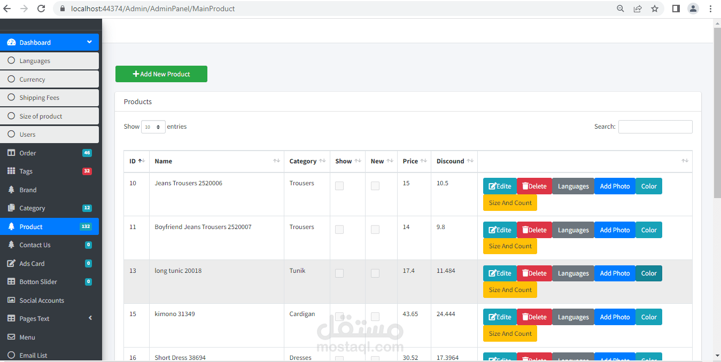
Task: Edit the Jeans Trousers 2520006 product
Action: click(500, 186)
